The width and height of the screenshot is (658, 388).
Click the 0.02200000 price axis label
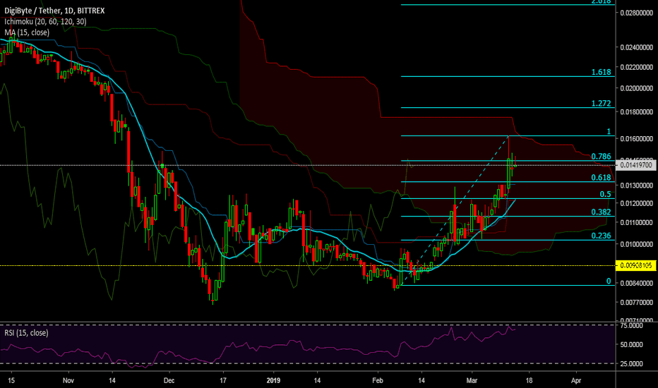click(637, 67)
